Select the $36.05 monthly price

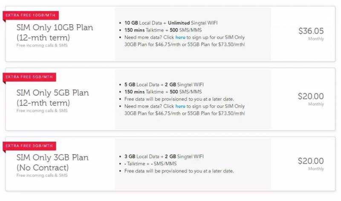[311, 31]
